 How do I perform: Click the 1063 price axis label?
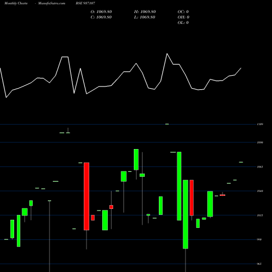point(260,167)
